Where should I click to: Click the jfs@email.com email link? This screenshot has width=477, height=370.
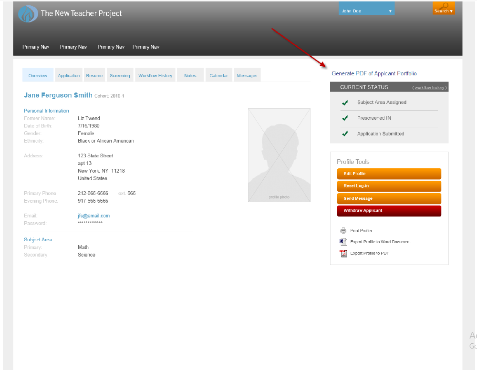(93, 216)
